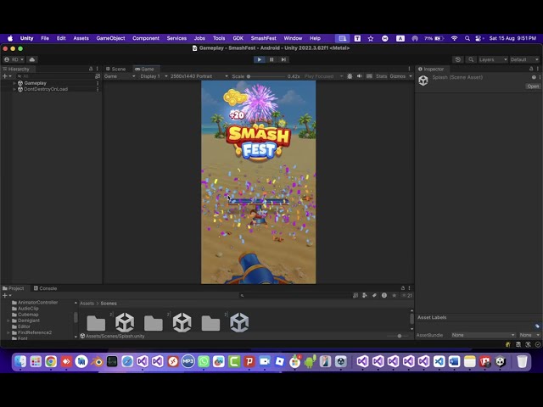Image resolution: width=543 pixels, height=407 pixels.
Task: Click the Hierarchy search field
Action: [55, 76]
